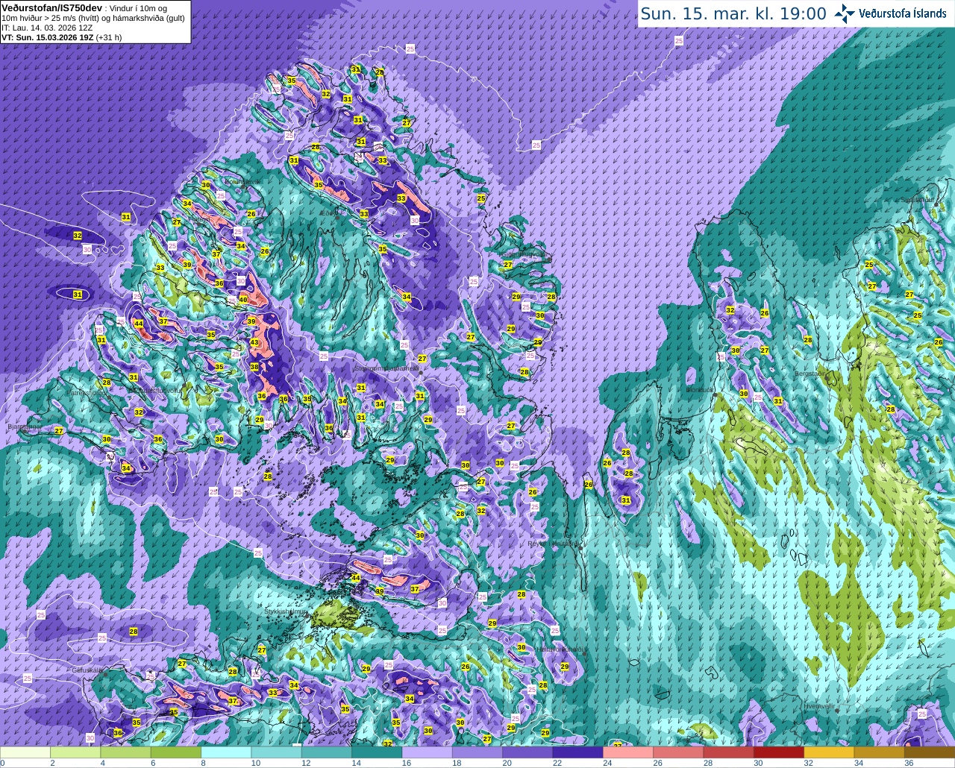Click the Veðurstofa Íslands logo
The width and height of the screenshot is (955, 768).
click(x=890, y=13)
